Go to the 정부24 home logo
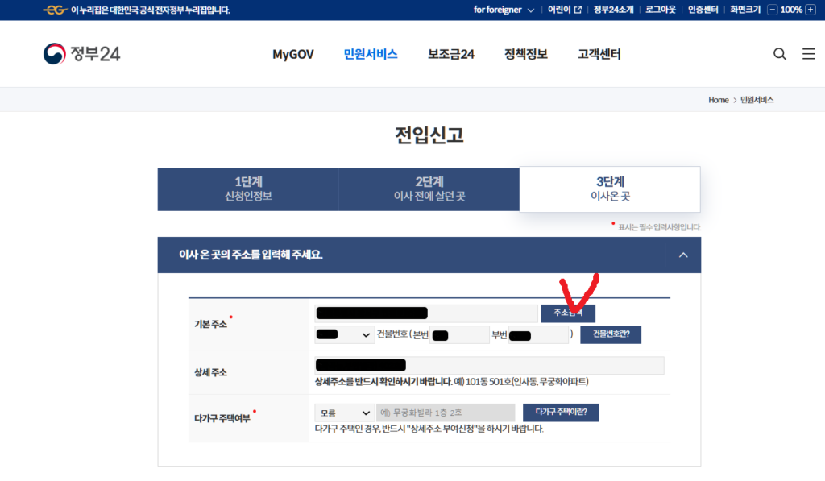825x481 pixels. click(x=81, y=54)
